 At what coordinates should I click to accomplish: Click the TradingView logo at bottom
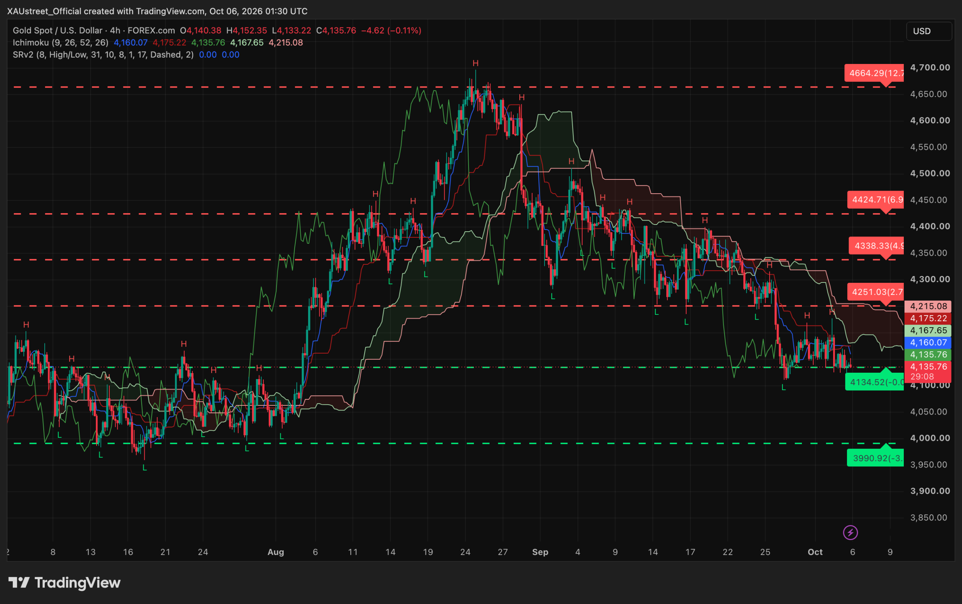(x=64, y=583)
